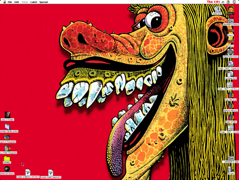This screenshot has height=180, width=239.
Task: Click the Mad 2 label text
Action: point(231,46)
